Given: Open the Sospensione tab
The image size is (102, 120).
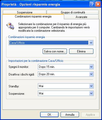Looking at the screenshot, I should coord(24,12).
